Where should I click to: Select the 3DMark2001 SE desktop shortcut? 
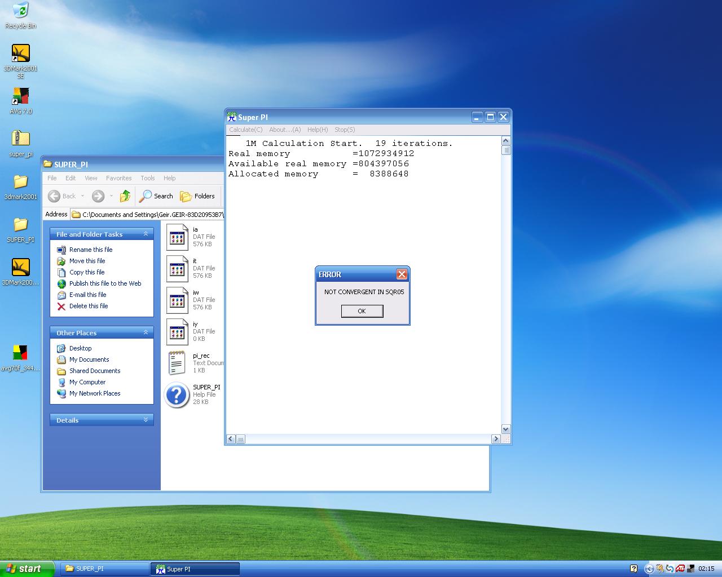click(20, 61)
